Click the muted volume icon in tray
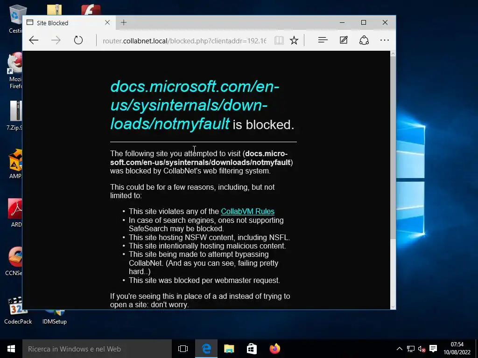 pyautogui.click(x=422, y=349)
